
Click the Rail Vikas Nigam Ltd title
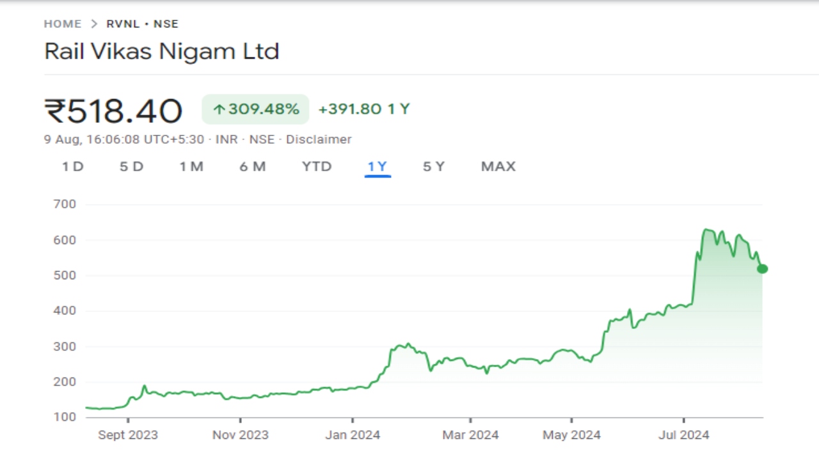pyautogui.click(x=162, y=51)
